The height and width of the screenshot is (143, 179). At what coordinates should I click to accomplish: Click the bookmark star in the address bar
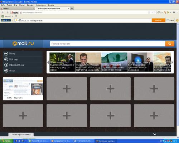click(149, 13)
